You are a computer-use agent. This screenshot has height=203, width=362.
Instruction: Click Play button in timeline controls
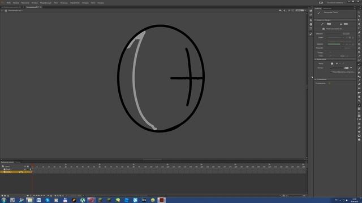tap(39, 196)
